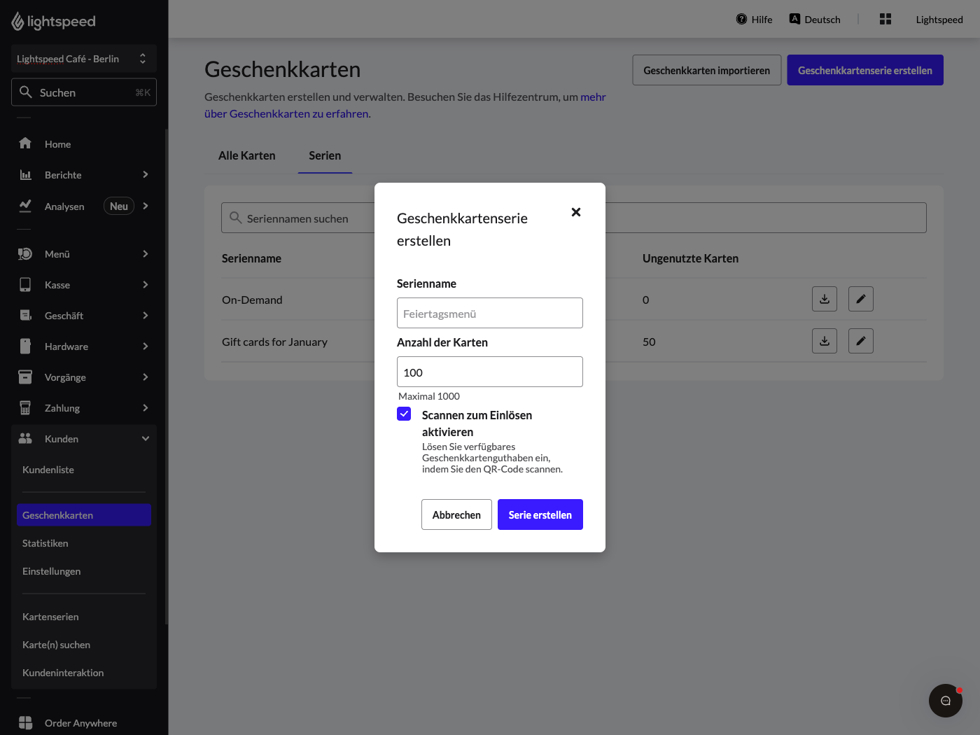Download the On-Demand series cards
980x735 pixels.
click(825, 299)
